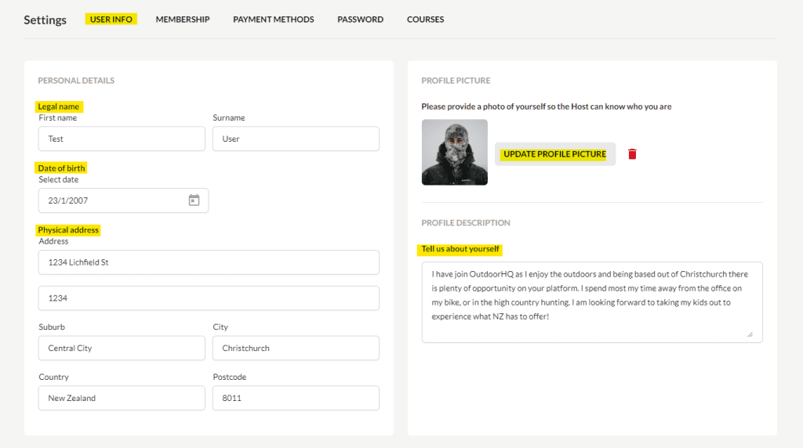The width and height of the screenshot is (803, 448).
Task: Open the Payment Methods tab
Action: point(274,20)
